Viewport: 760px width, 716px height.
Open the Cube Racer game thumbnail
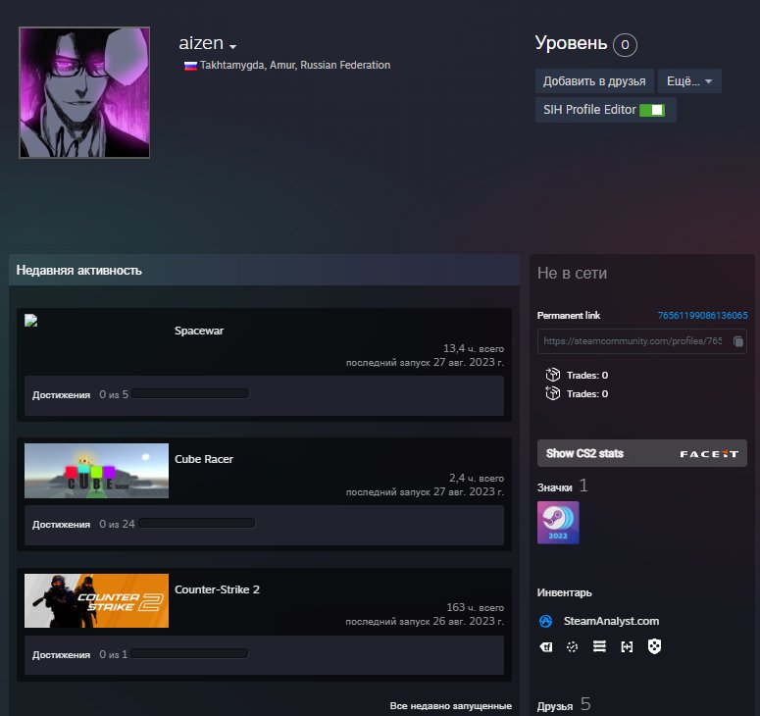(x=96, y=471)
